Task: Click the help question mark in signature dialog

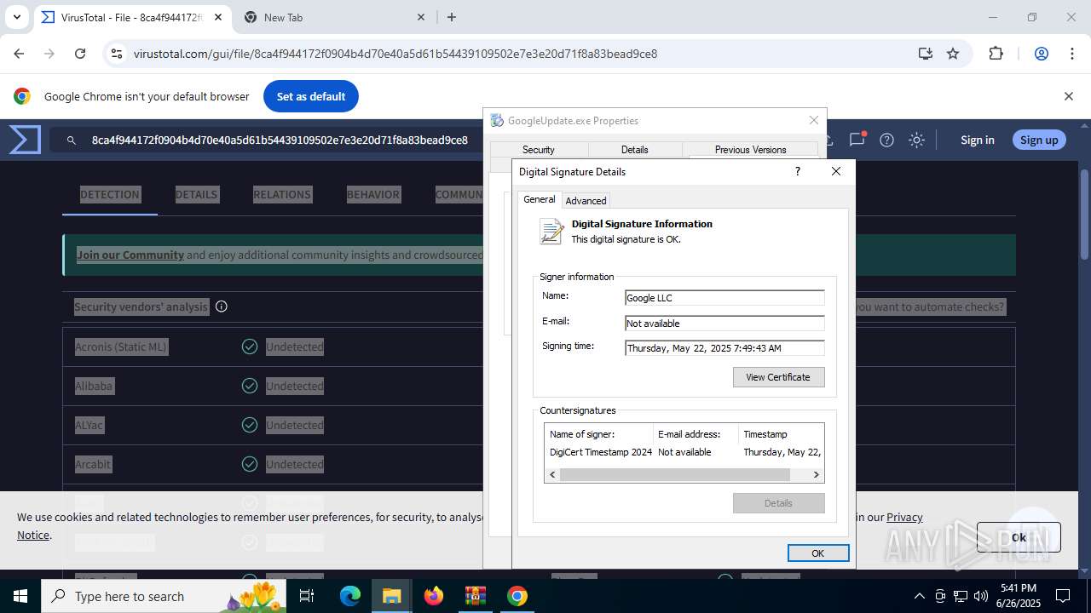Action: click(798, 171)
